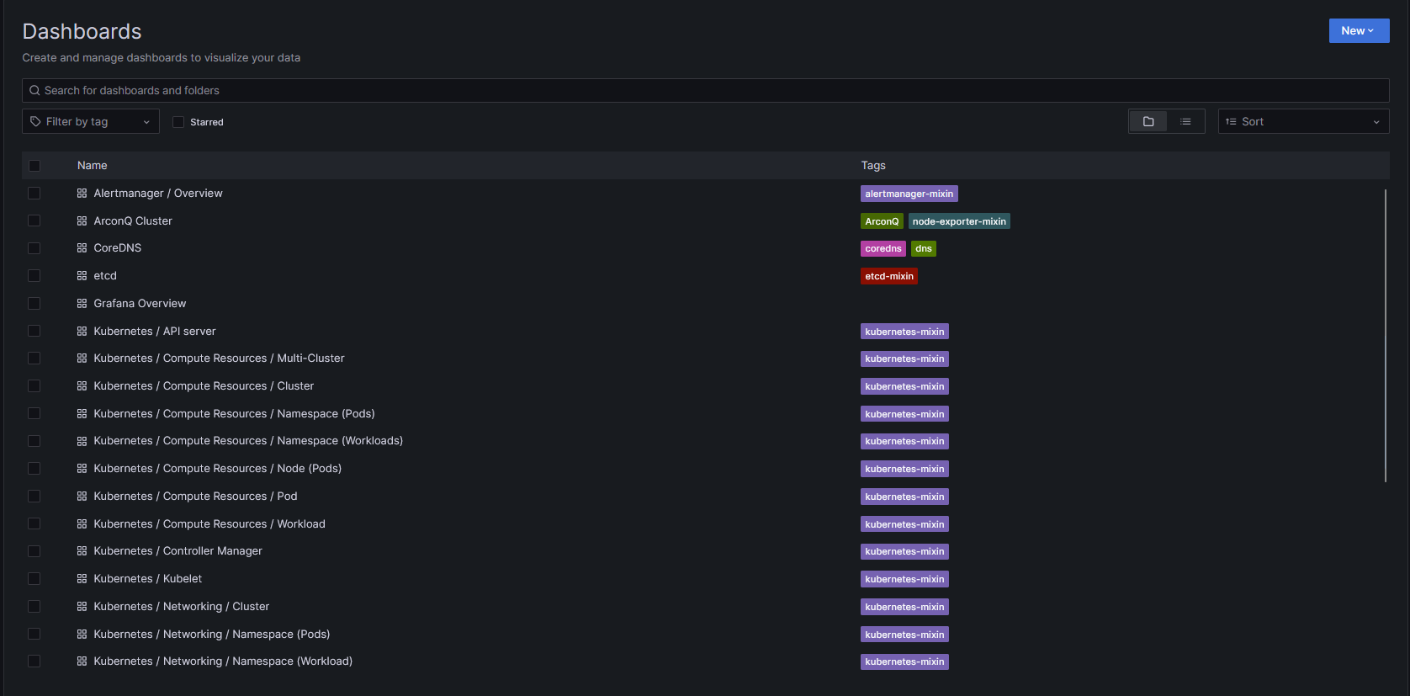Click the dashboard icon beside Kubernetes / Kubelet
The image size is (1410, 696).
pyautogui.click(x=82, y=579)
